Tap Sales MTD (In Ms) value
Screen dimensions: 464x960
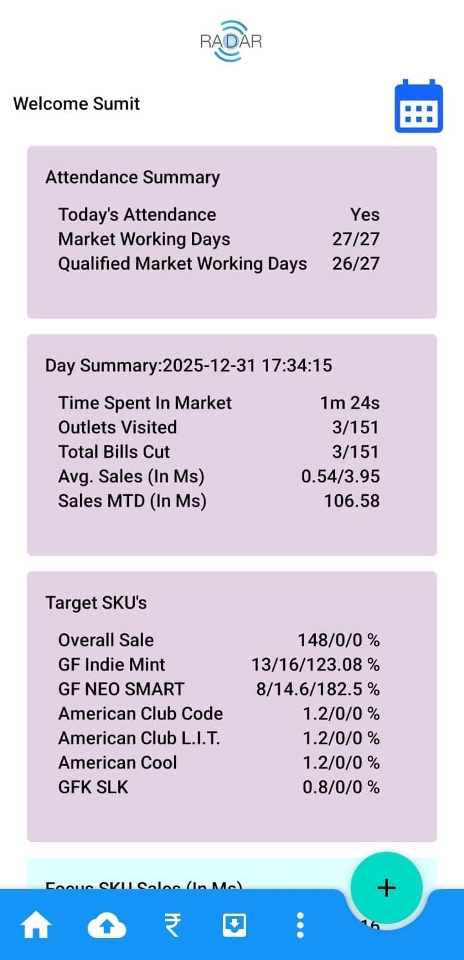point(351,501)
